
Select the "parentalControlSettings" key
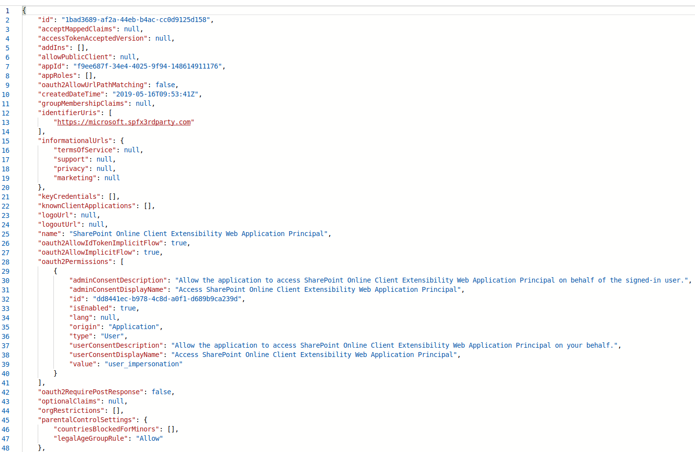87,420
